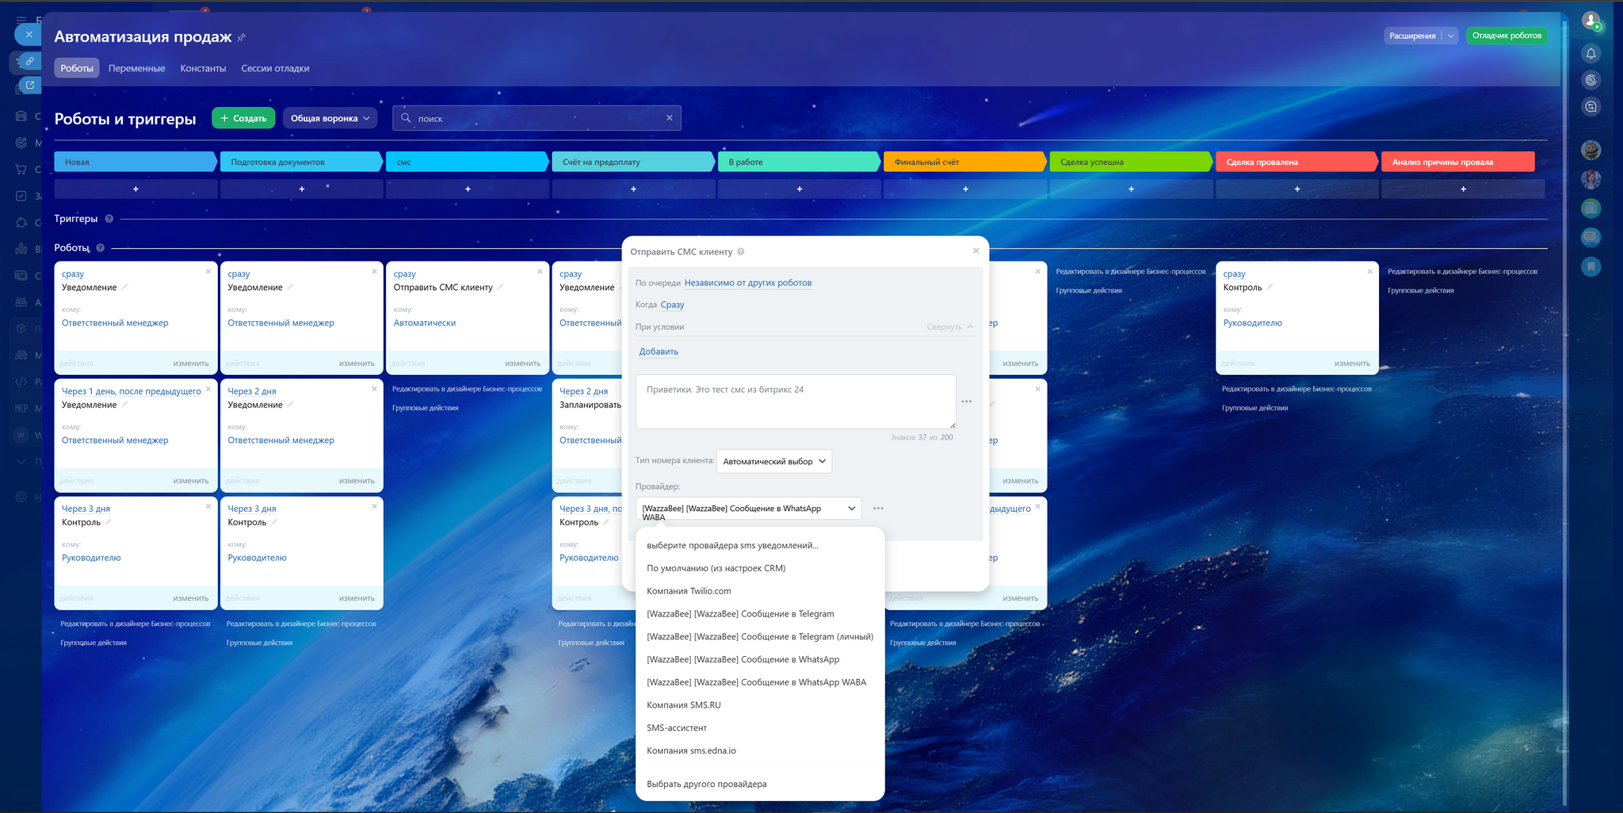
Task: Open the Расширения arrow dropdown
Action: (x=1450, y=36)
